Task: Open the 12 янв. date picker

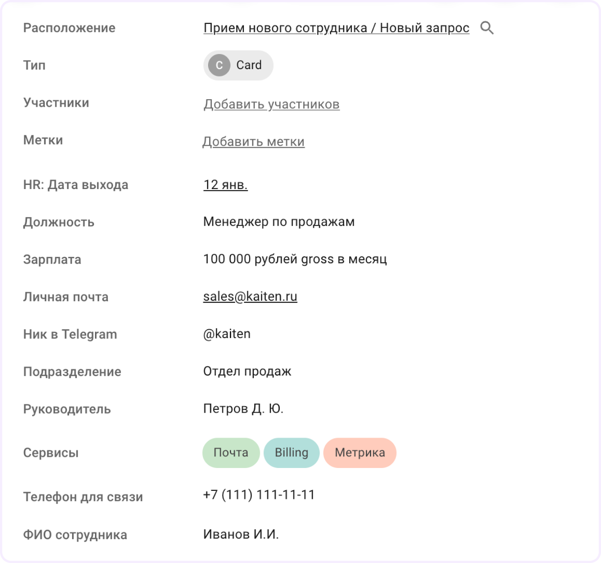Action: (225, 185)
